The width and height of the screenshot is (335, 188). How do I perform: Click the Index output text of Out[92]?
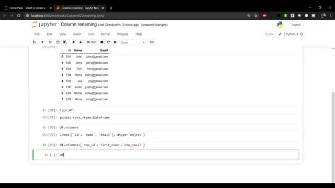coord(103,135)
